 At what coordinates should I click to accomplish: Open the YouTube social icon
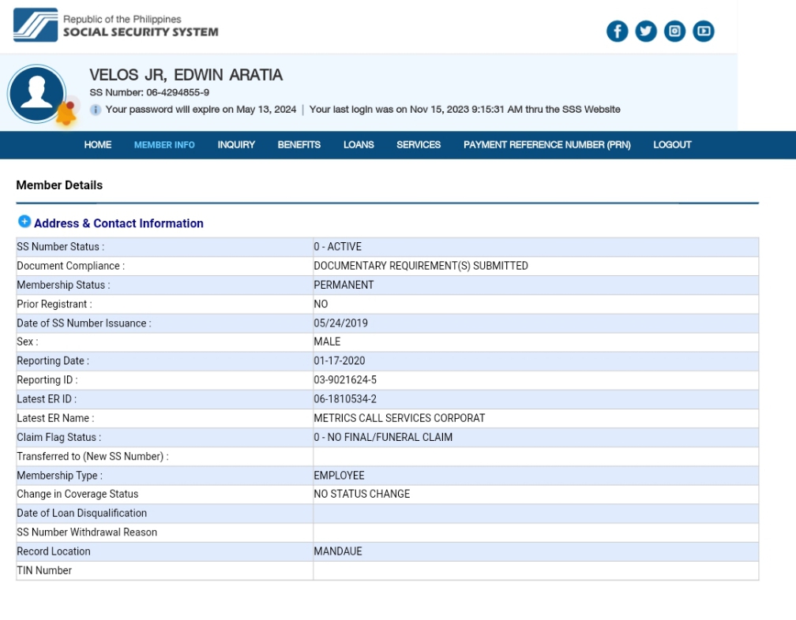tap(704, 32)
